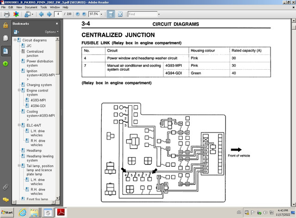Click bookmarks panel scroll up arrow
This screenshot has height=218, width=296.
coord(57,39)
